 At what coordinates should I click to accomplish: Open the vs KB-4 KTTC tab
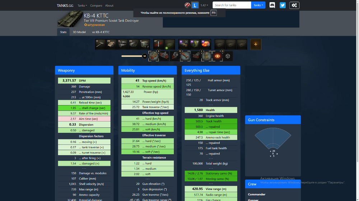pos(101,32)
